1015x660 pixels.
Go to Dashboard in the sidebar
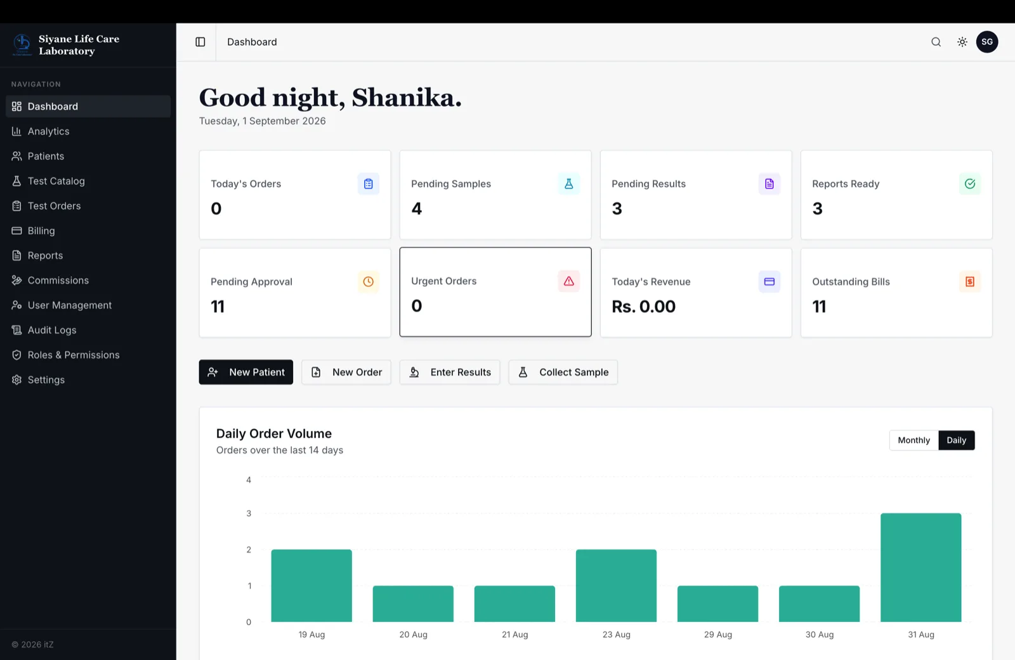[x=88, y=107]
